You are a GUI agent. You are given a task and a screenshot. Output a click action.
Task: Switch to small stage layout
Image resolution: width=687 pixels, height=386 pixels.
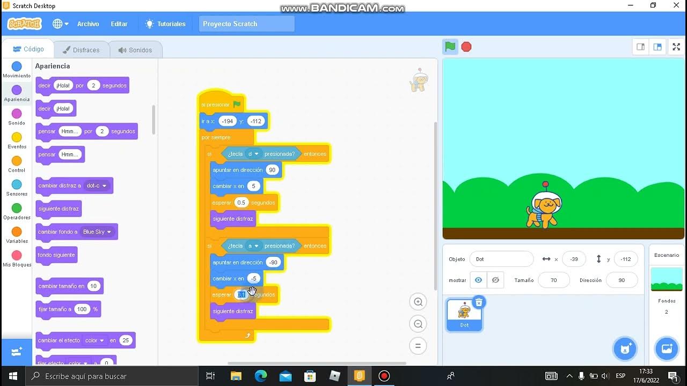pyautogui.click(x=640, y=47)
